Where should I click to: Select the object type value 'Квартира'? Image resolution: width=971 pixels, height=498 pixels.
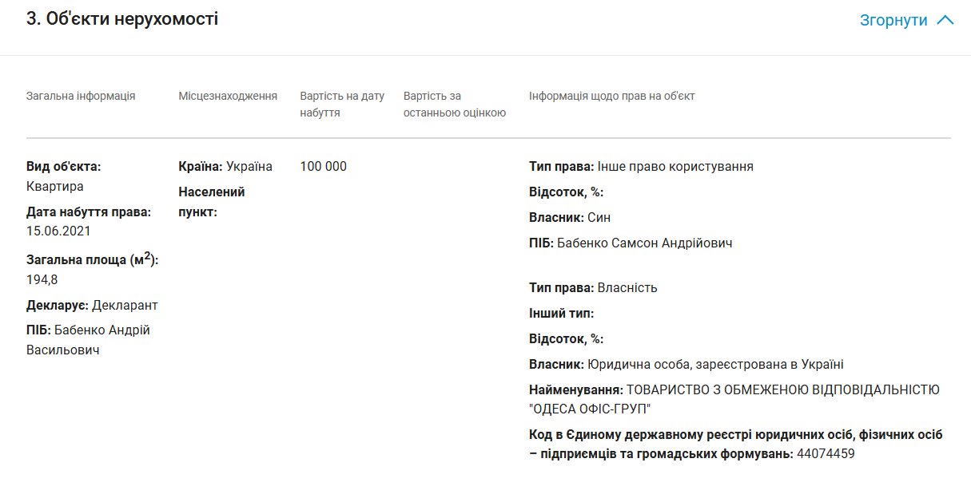pos(55,186)
